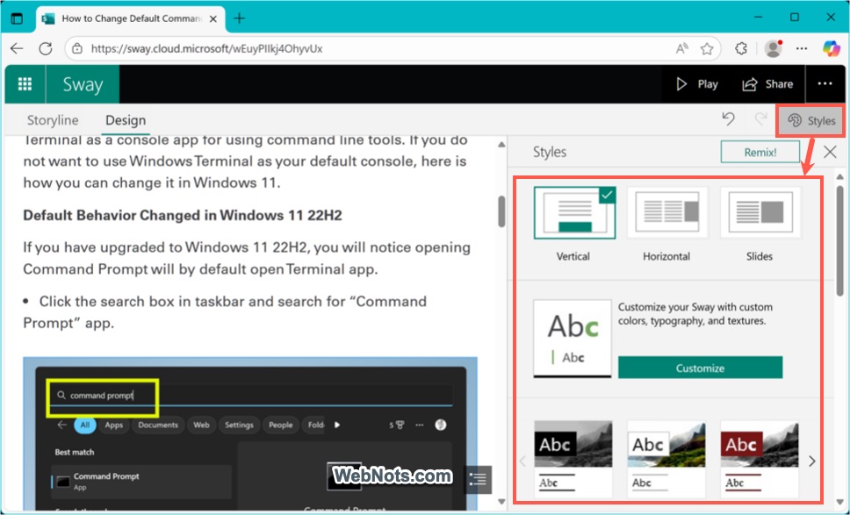View site information lock icon
Viewport: 850px width, 515px height.
click(x=77, y=49)
